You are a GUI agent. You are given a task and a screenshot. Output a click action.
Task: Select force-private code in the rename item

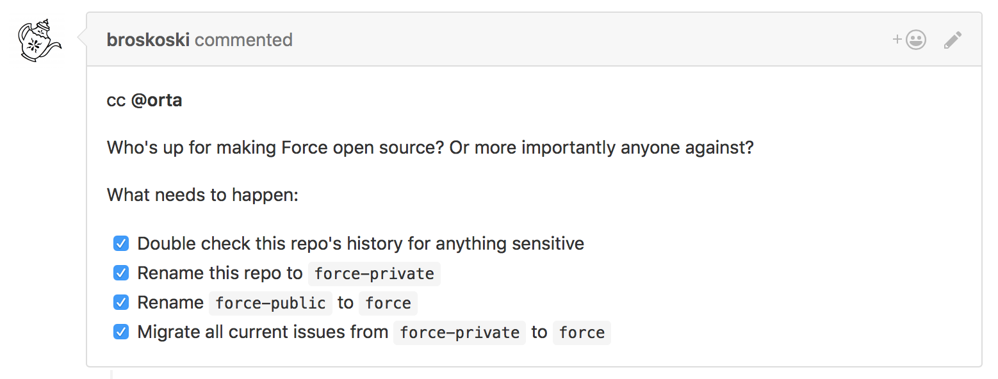(x=374, y=273)
